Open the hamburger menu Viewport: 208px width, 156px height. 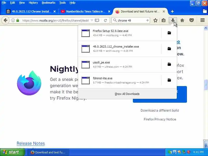203,20
